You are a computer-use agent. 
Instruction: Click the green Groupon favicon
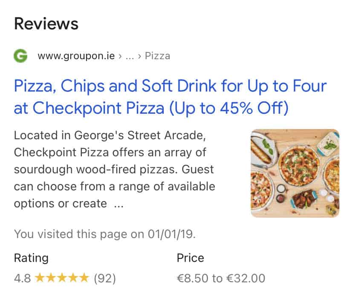tap(20, 56)
